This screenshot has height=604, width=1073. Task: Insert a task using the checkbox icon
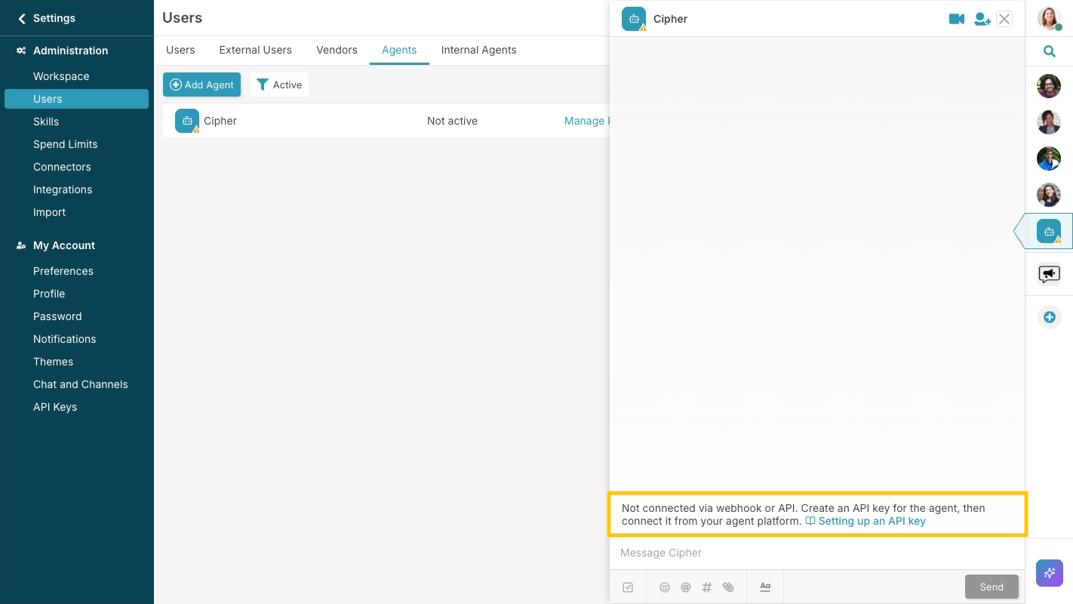[x=628, y=587]
